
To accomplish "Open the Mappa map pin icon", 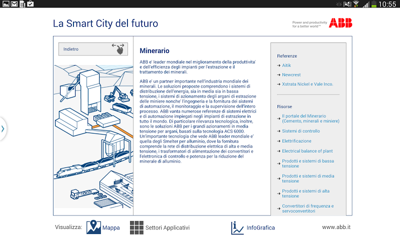I will click(93, 227).
